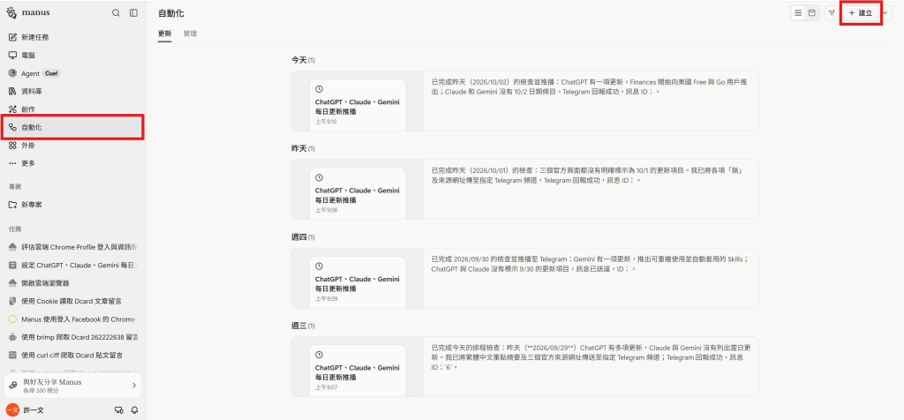
Task: Click 新專案 under 專案
Action: coord(72,205)
